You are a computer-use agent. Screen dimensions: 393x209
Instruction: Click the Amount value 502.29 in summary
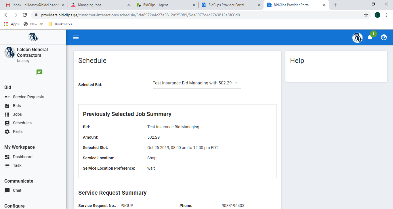pyautogui.click(x=153, y=137)
